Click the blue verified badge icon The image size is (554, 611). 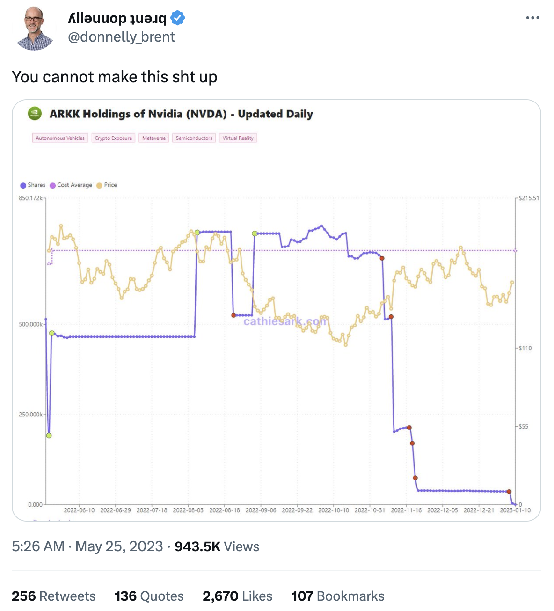point(177,18)
